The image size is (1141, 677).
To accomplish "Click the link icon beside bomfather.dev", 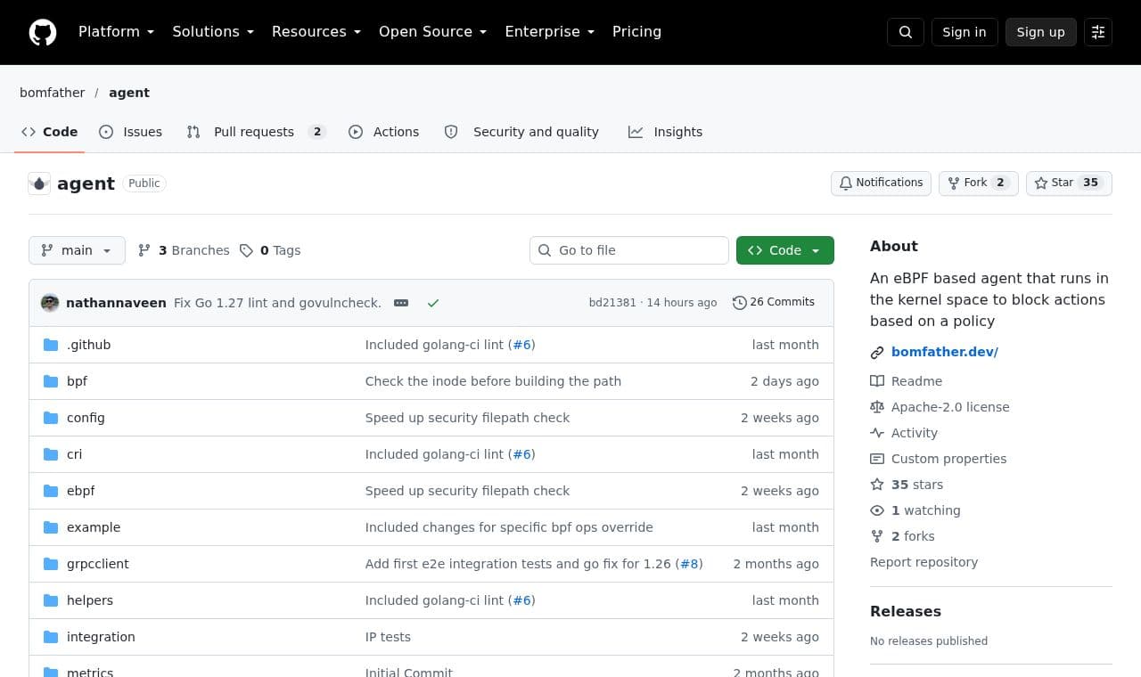I will click(x=877, y=353).
